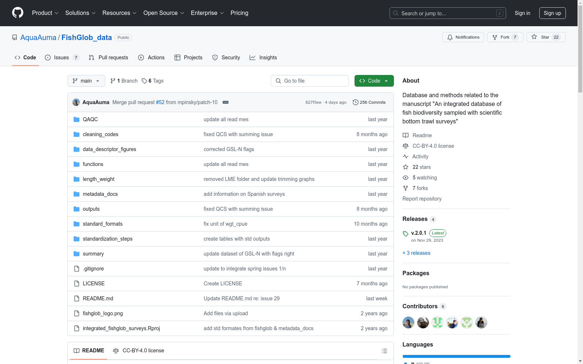Open the pull request #52 link
This screenshot has height=364, width=583.
pos(160,102)
